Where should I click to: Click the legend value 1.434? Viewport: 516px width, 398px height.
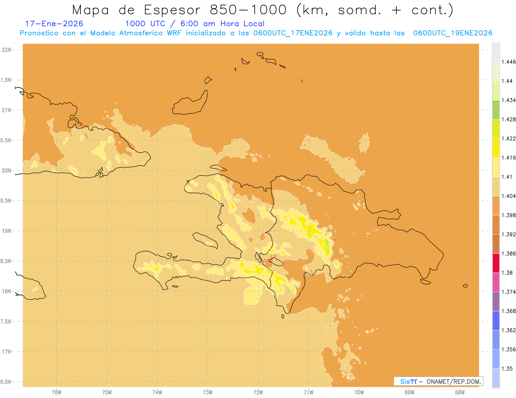(509, 100)
